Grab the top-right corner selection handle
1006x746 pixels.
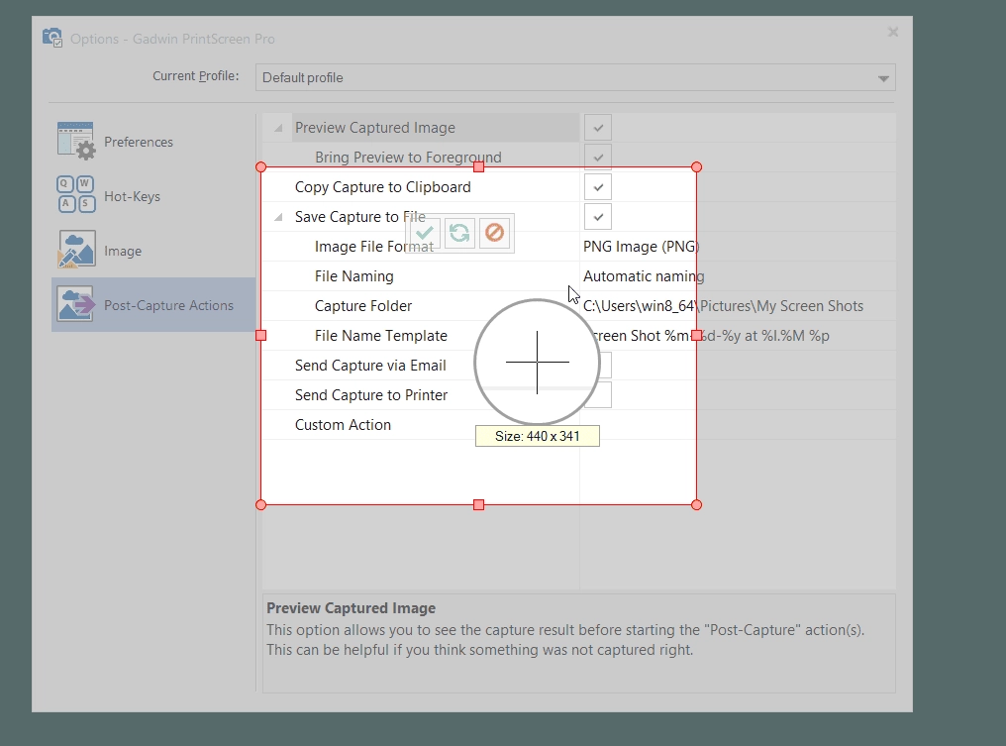(697, 166)
